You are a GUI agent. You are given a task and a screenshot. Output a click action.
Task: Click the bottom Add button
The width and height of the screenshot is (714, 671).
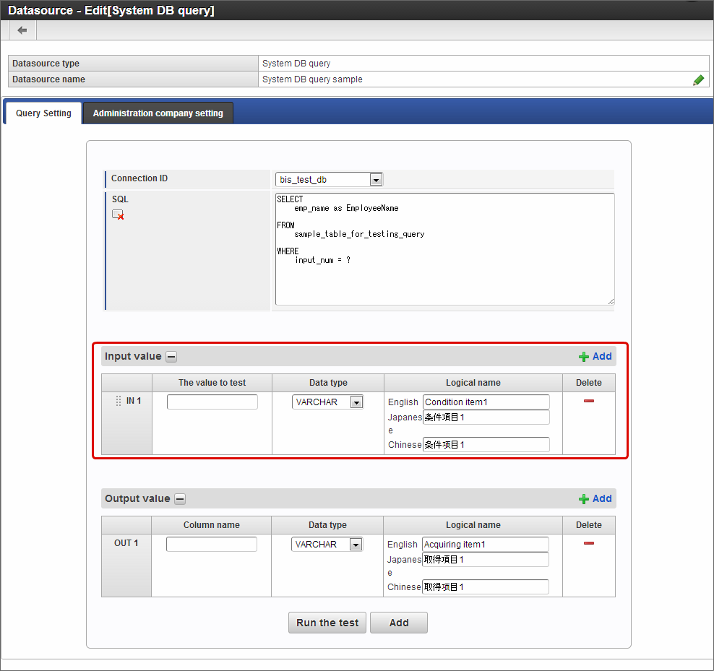(399, 623)
